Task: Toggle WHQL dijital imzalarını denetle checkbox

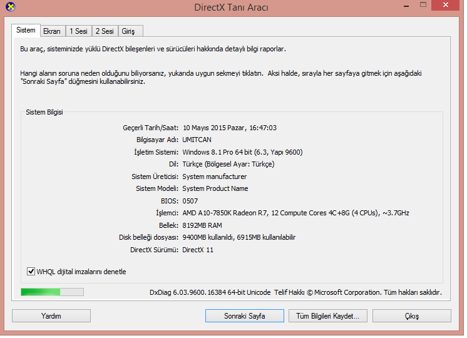Action: [31, 273]
